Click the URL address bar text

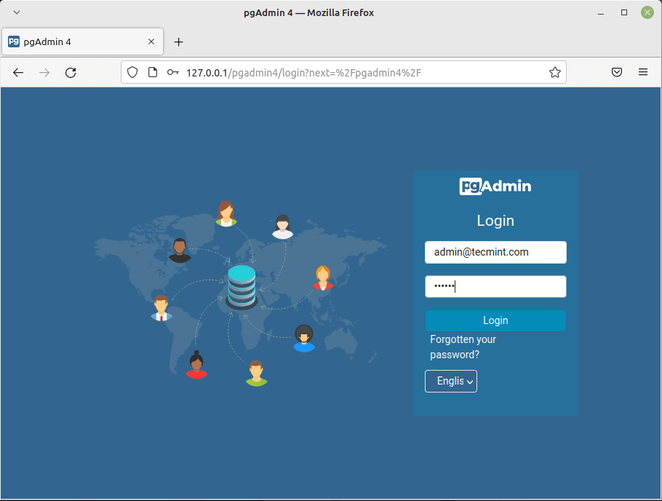coord(303,73)
